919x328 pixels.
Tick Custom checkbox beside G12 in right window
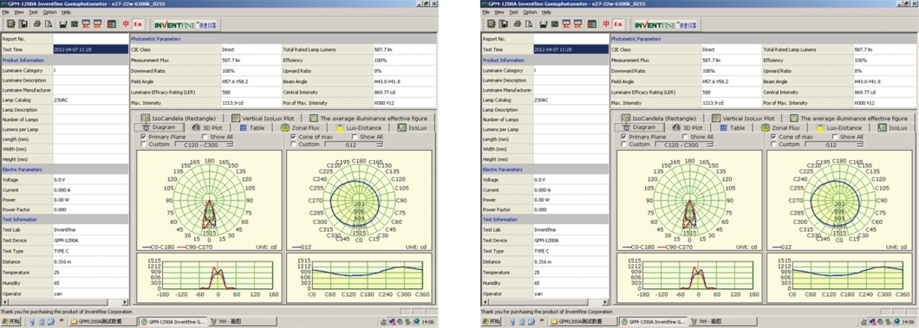pos(773,144)
